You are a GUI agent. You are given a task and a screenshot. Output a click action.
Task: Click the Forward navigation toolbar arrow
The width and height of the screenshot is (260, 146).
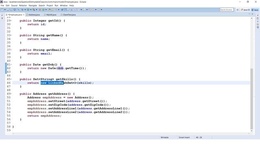[98, 10]
